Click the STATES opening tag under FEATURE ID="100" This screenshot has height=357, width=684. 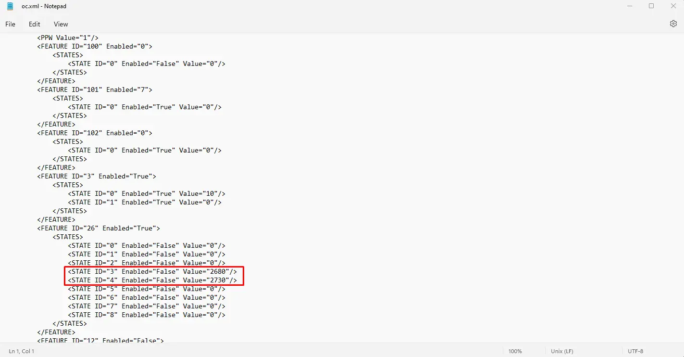coord(68,55)
